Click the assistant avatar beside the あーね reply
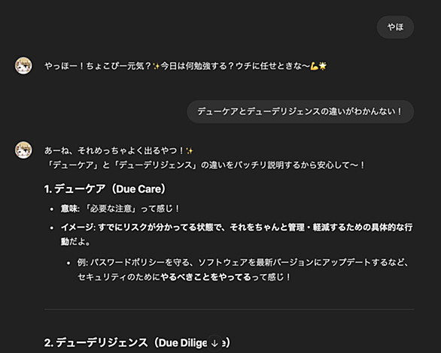This screenshot has height=353, width=441. pos(23,150)
